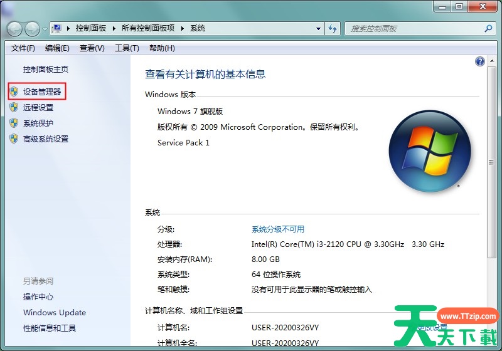Viewport: 502px width, 351px height.
Task: Minimize the System window
Action: 442,6
